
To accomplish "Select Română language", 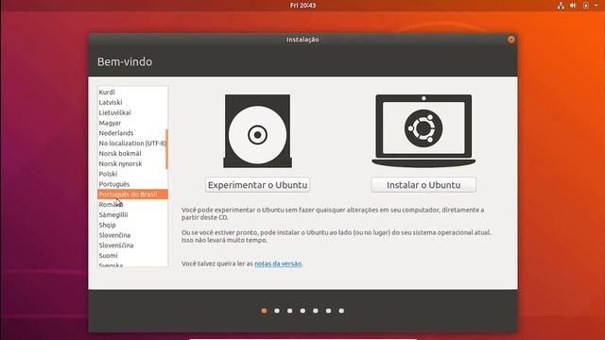I will (132, 204).
